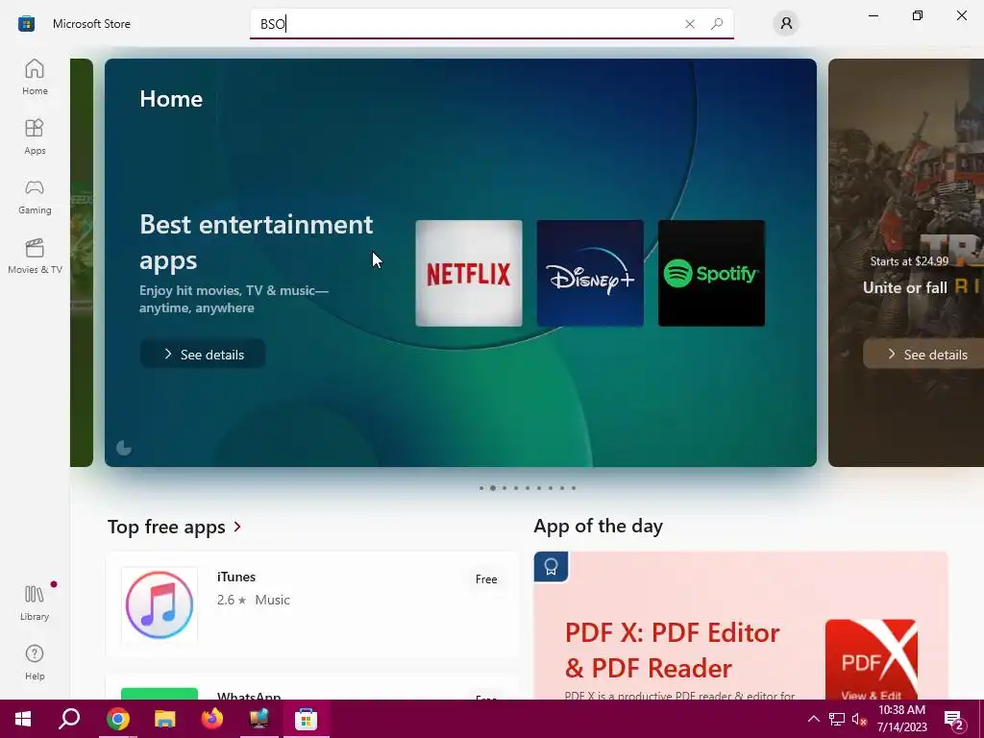984x738 pixels.
Task: Open the Gaming section
Action: (x=35, y=196)
